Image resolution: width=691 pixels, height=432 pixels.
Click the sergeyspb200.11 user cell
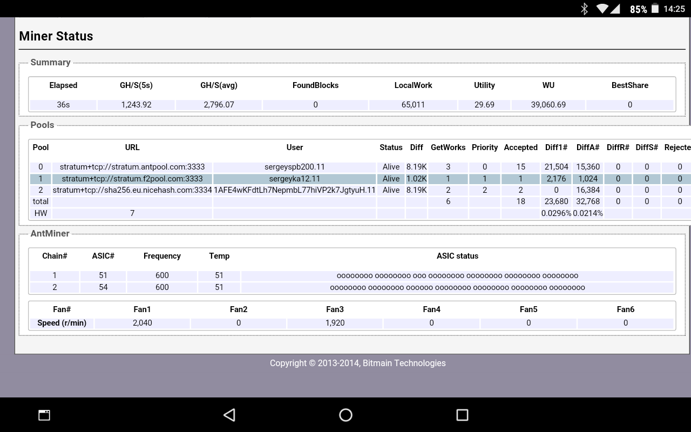point(295,167)
